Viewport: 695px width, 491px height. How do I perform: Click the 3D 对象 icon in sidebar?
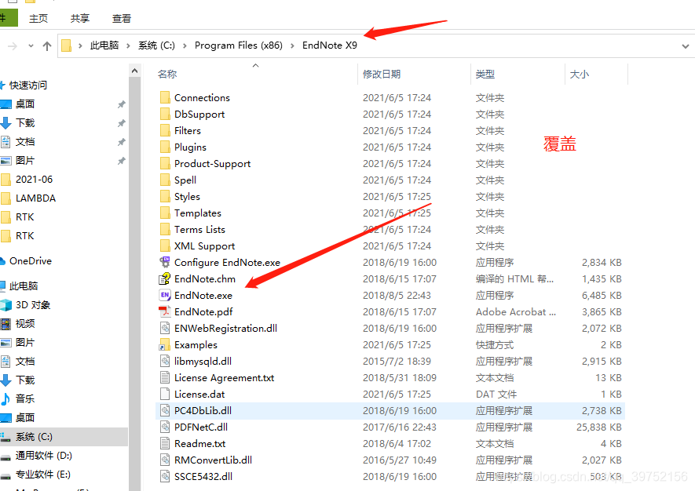click(5, 304)
